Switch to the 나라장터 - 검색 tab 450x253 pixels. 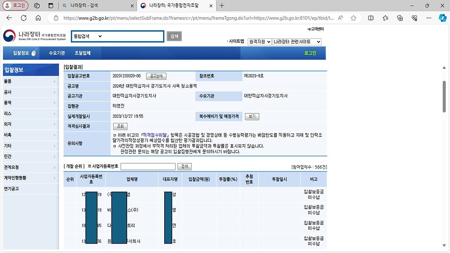[94, 6]
